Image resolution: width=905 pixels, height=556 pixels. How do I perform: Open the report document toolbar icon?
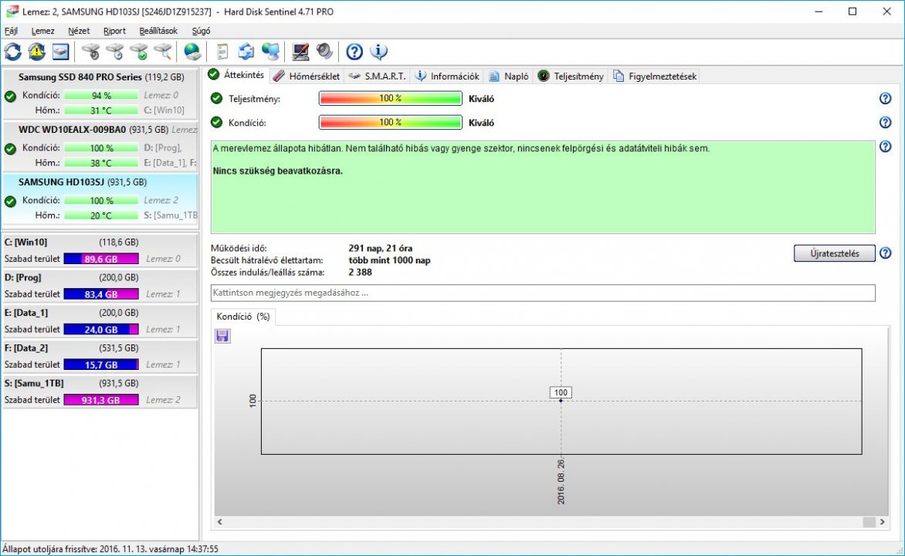click(x=222, y=52)
